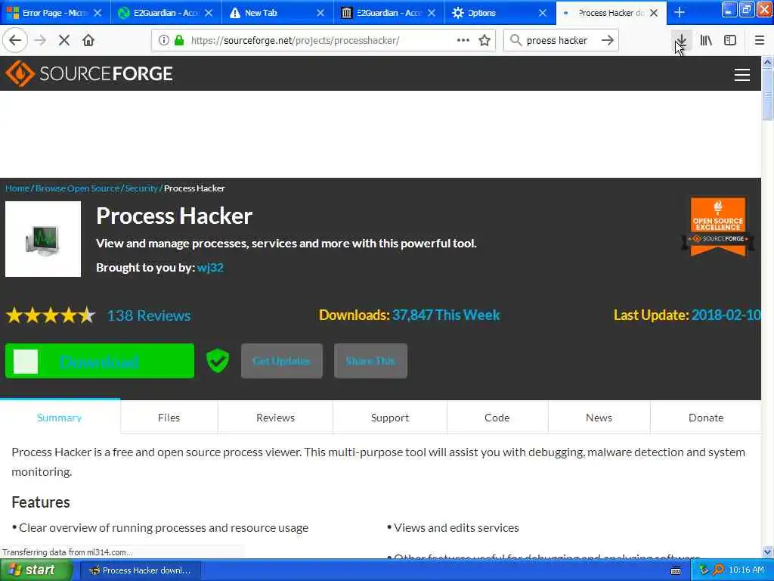Click the Security breadcrumb link

[141, 188]
